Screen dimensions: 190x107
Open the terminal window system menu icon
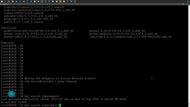(1, 4)
